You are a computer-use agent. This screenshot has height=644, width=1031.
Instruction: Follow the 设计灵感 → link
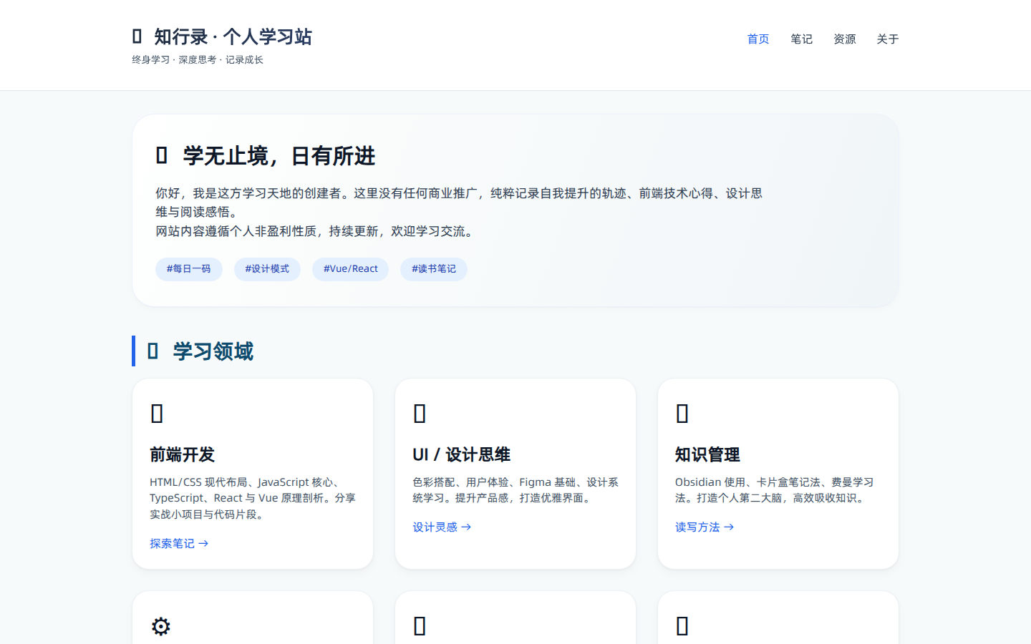442,527
